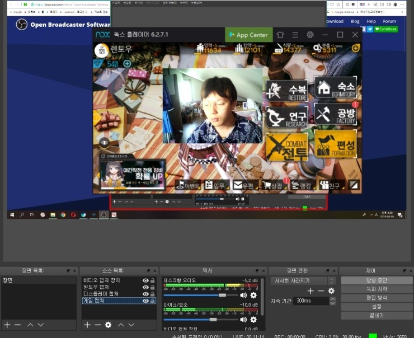Open 임무 tab in game bottom bar

tap(217, 185)
